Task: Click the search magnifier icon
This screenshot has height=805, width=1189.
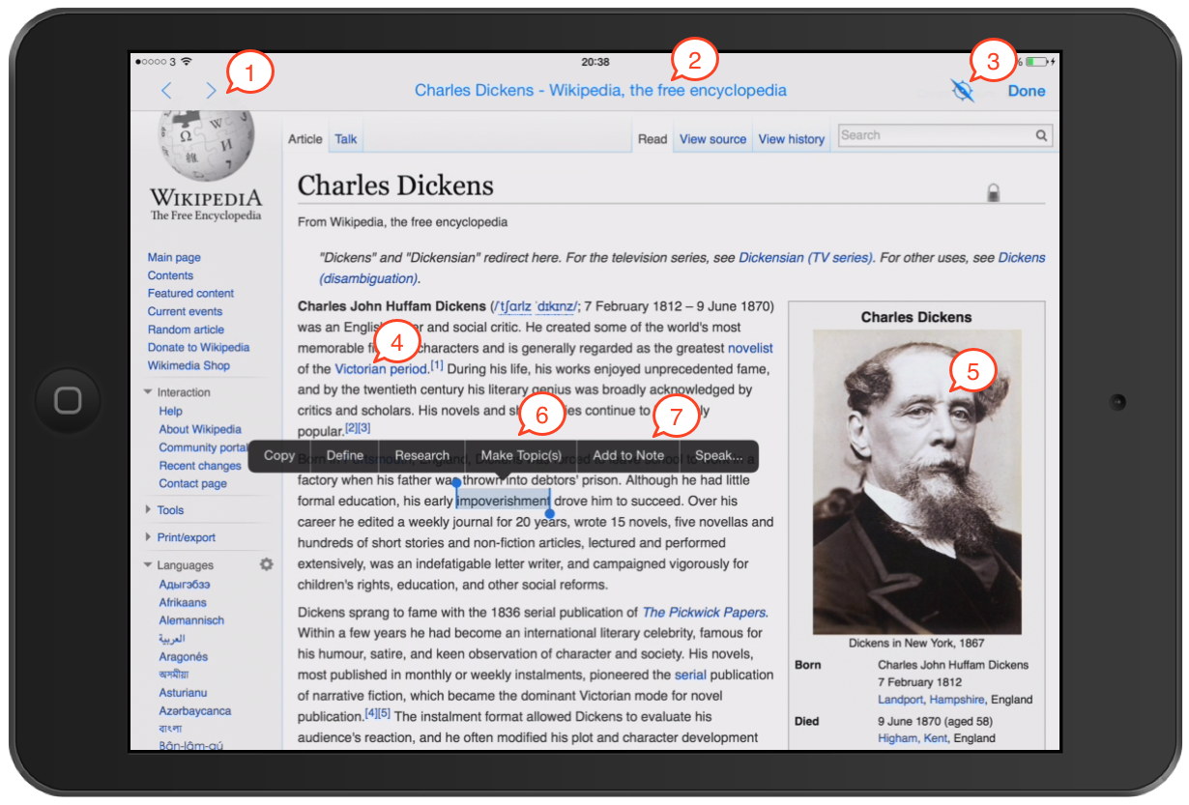Action: click(x=1041, y=136)
